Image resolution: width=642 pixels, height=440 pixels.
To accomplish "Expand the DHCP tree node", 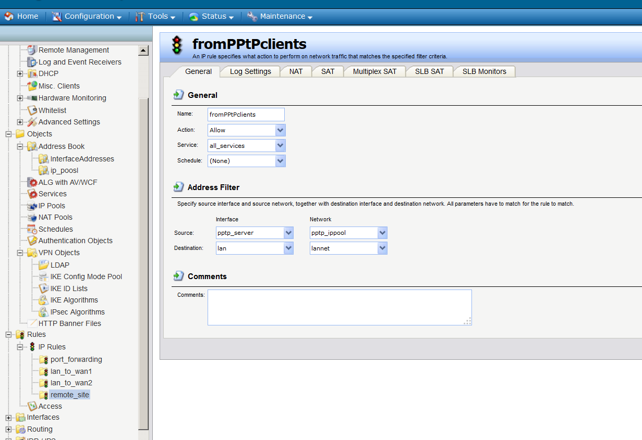I will tap(20, 73).
